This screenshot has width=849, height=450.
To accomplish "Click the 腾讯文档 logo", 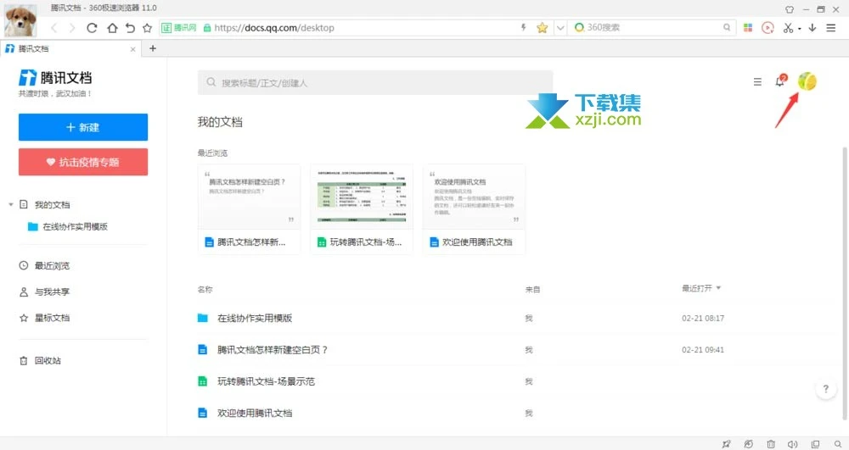I will point(55,78).
